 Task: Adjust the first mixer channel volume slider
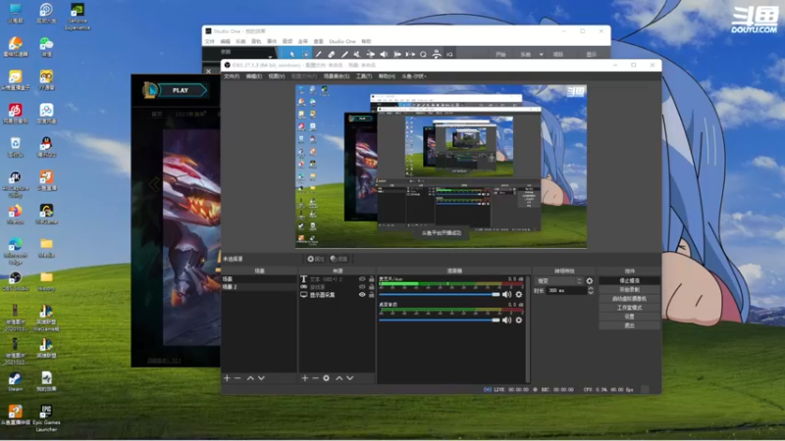439,295
